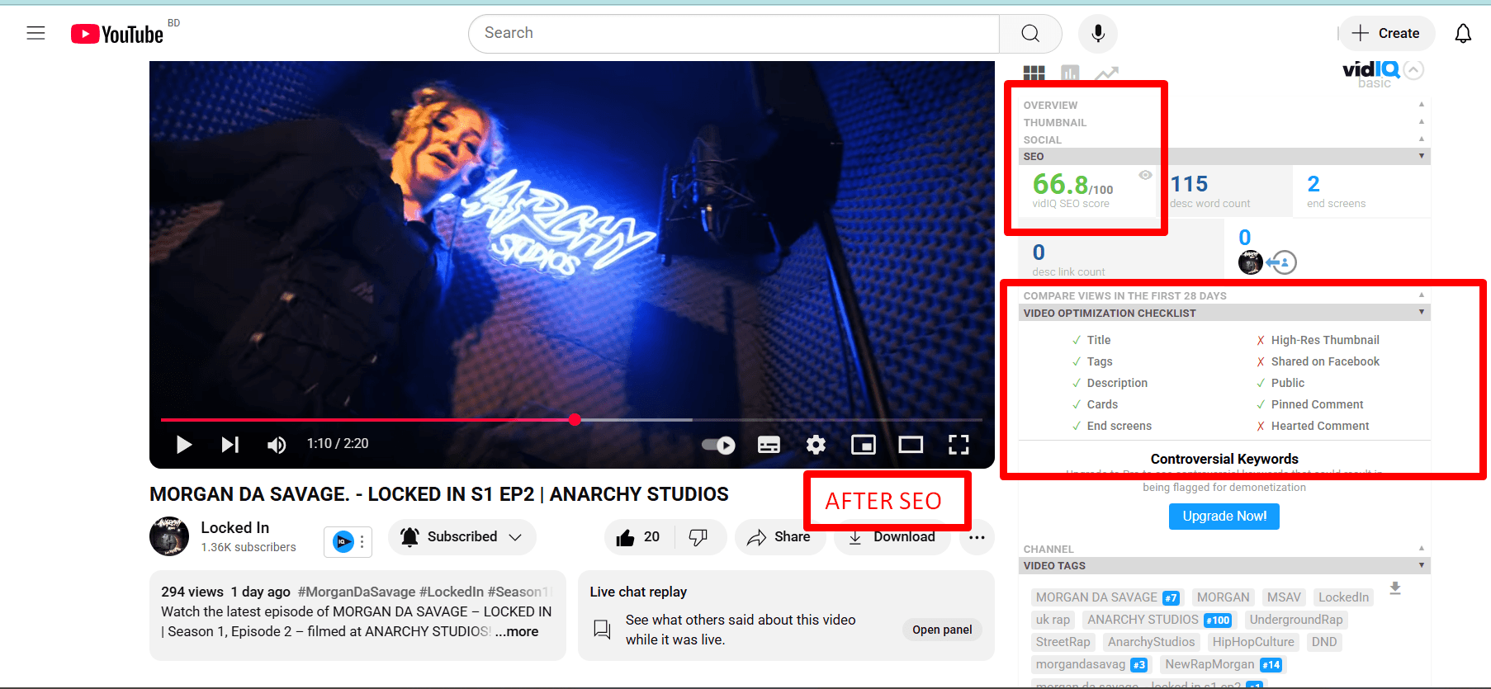1491x689 pixels.
Task: Toggle autoplay switch in player
Action: pyautogui.click(x=718, y=446)
